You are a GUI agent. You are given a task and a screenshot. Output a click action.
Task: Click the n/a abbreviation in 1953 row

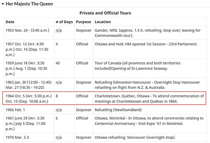coord(59,30)
